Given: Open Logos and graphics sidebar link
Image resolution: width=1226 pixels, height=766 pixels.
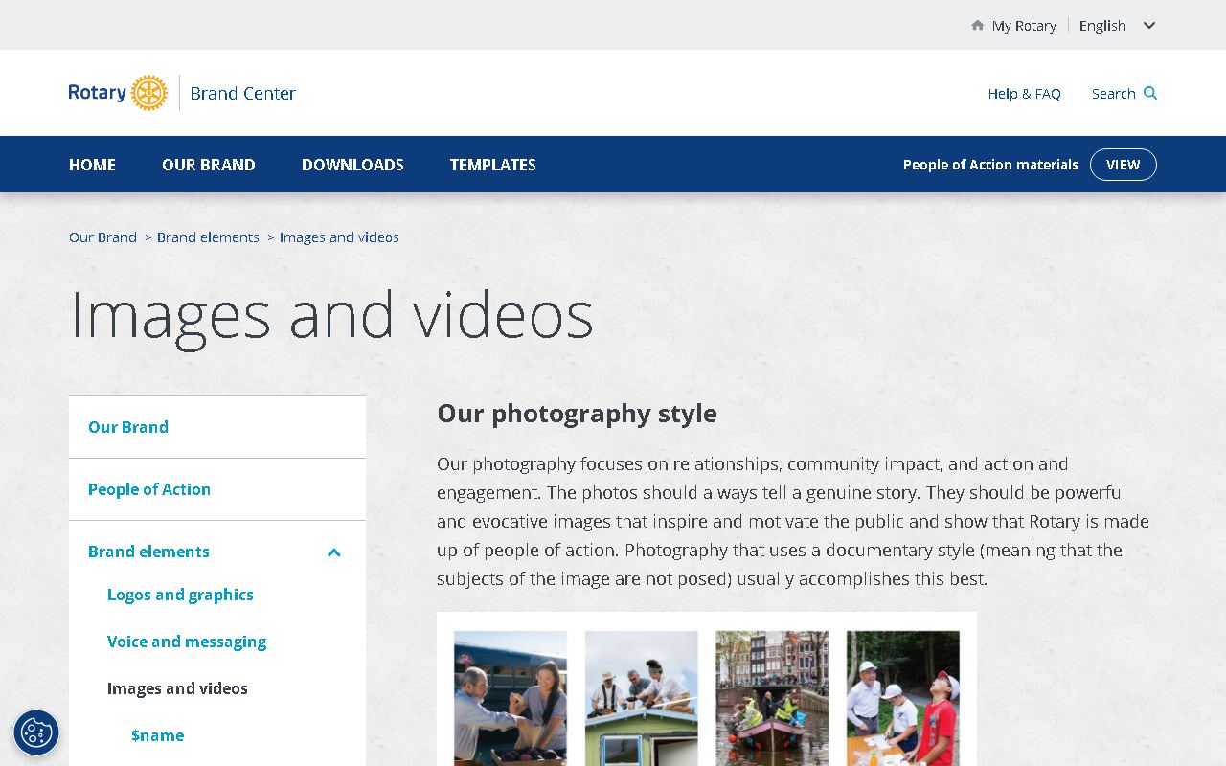Looking at the screenshot, I should coord(180,595).
